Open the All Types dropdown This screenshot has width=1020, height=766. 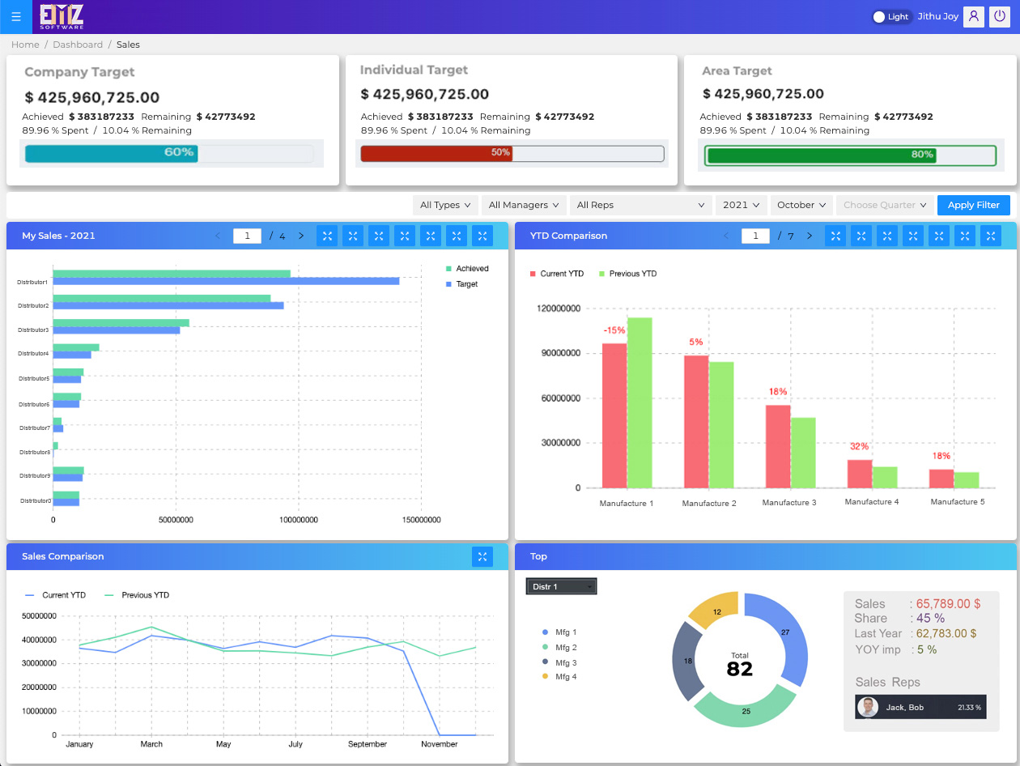(x=445, y=205)
